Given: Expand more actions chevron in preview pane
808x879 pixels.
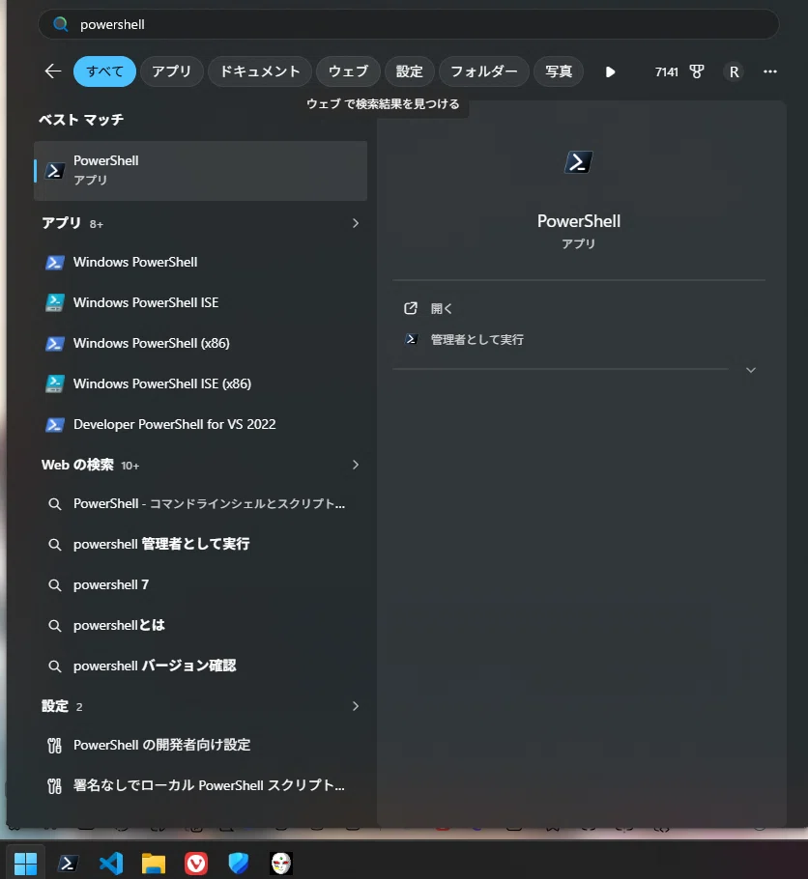Looking at the screenshot, I should pos(751,370).
